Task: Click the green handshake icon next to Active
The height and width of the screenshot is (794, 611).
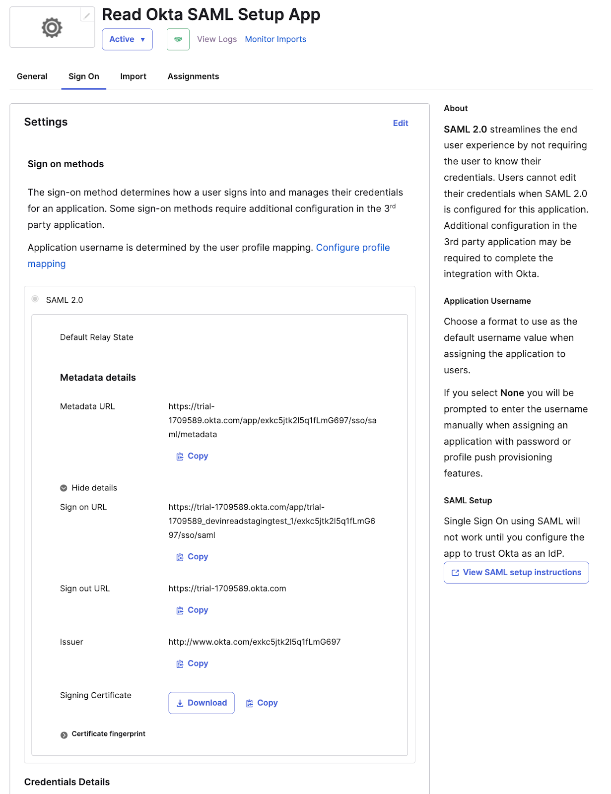Action: tap(178, 39)
